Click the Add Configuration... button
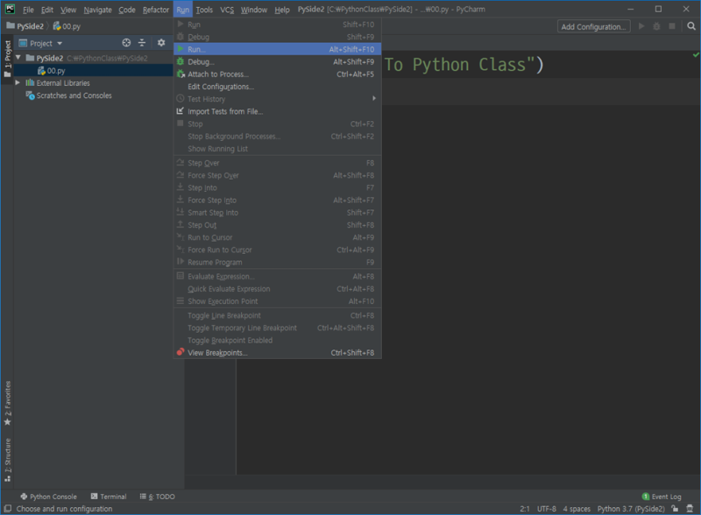The width and height of the screenshot is (701, 515). pyautogui.click(x=593, y=26)
